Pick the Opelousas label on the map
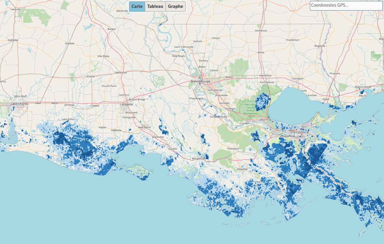This screenshot has width=384, height=244. coord(121,73)
